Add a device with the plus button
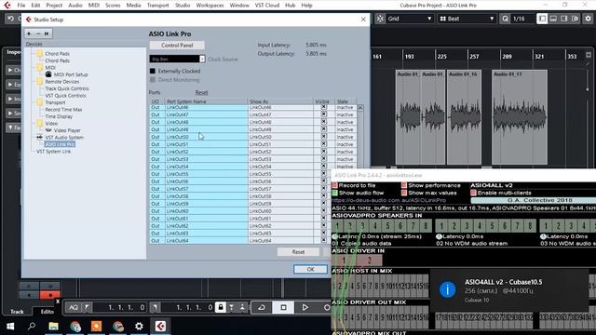 (x=29, y=33)
